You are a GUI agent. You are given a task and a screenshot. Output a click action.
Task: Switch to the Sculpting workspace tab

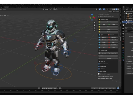[18, 7]
